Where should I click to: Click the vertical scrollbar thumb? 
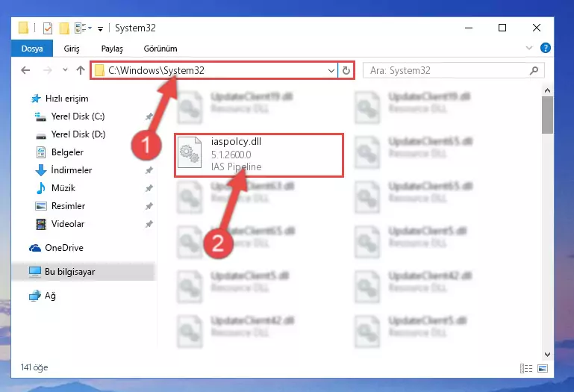pyautogui.click(x=547, y=115)
